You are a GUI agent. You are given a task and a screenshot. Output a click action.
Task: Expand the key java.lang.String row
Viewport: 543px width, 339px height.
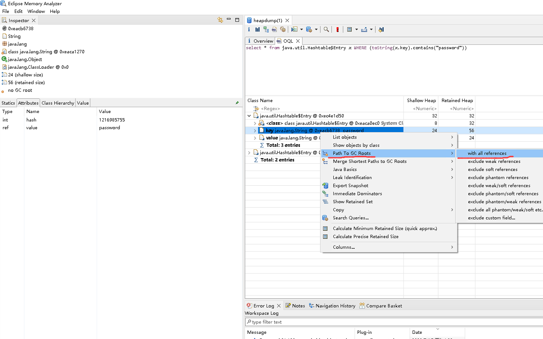point(255,131)
